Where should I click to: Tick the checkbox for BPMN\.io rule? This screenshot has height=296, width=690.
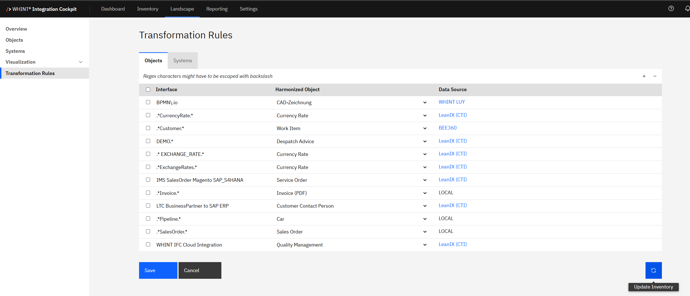(x=148, y=102)
